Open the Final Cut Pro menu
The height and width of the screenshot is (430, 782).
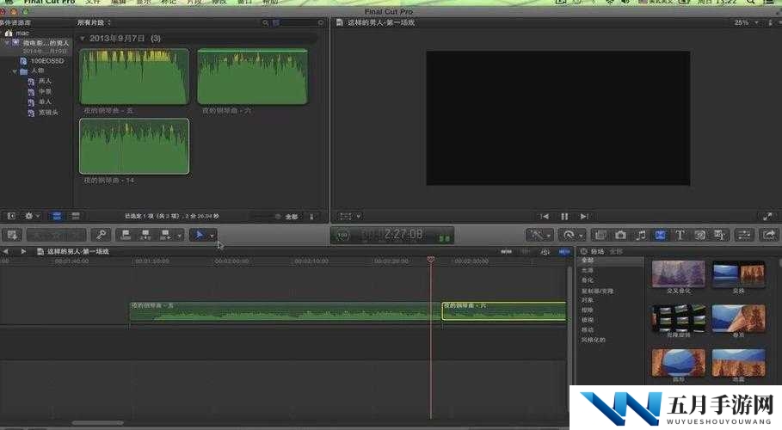[49, 2]
